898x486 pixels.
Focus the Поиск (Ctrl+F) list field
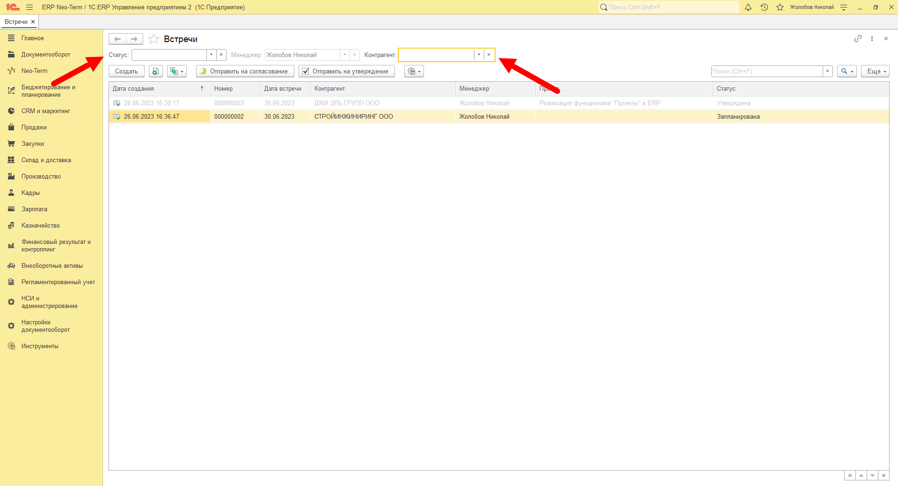(767, 71)
